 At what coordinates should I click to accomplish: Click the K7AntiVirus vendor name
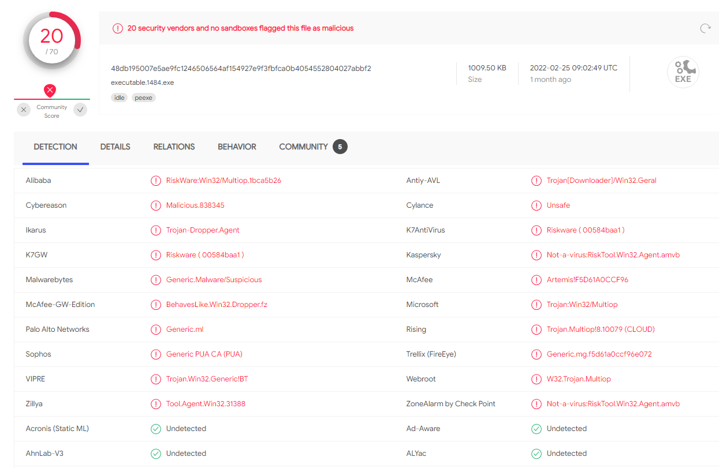coord(426,230)
